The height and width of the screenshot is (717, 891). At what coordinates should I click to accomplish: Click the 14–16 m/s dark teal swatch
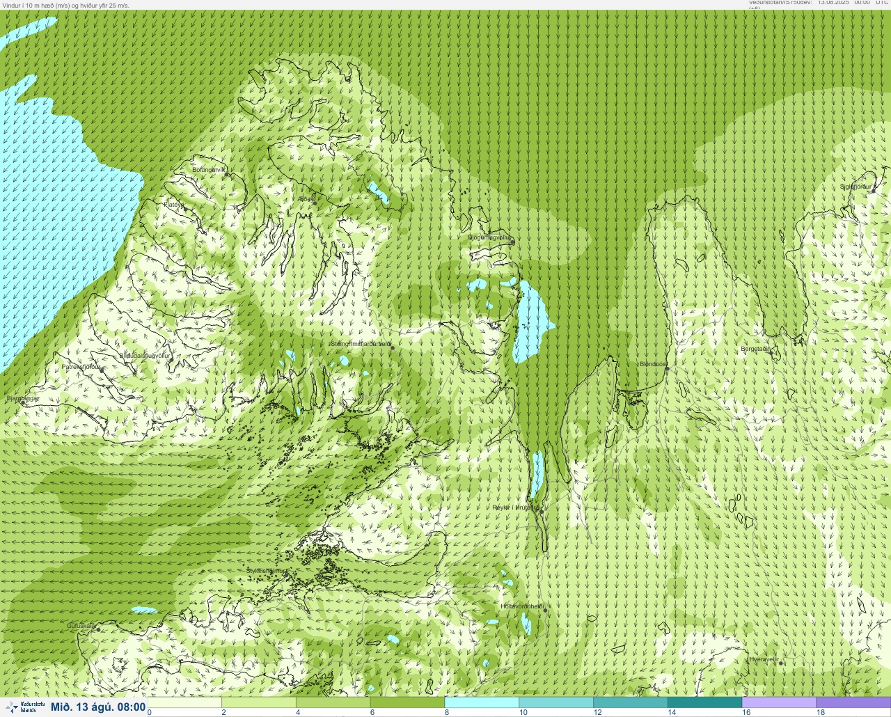click(704, 702)
